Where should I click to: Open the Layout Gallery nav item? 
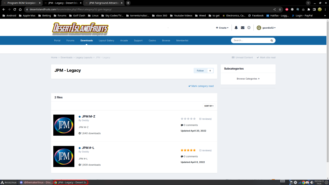click(106, 40)
